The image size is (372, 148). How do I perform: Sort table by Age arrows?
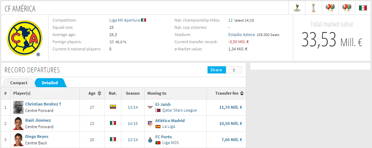[x=99, y=93]
